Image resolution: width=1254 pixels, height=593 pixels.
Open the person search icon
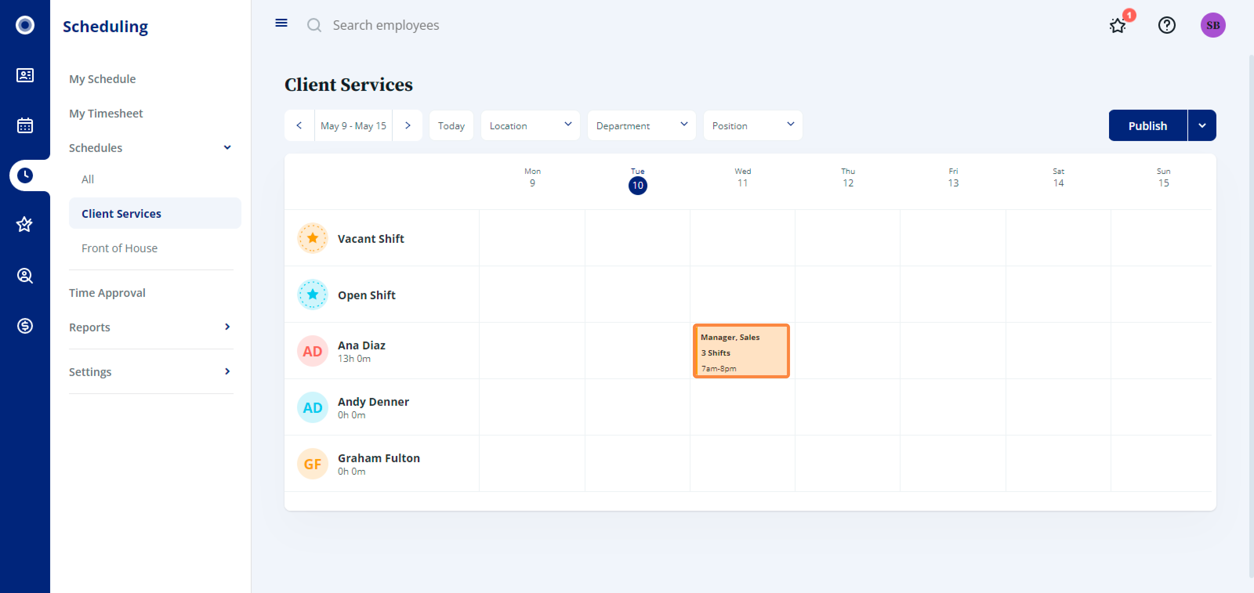coord(25,275)
